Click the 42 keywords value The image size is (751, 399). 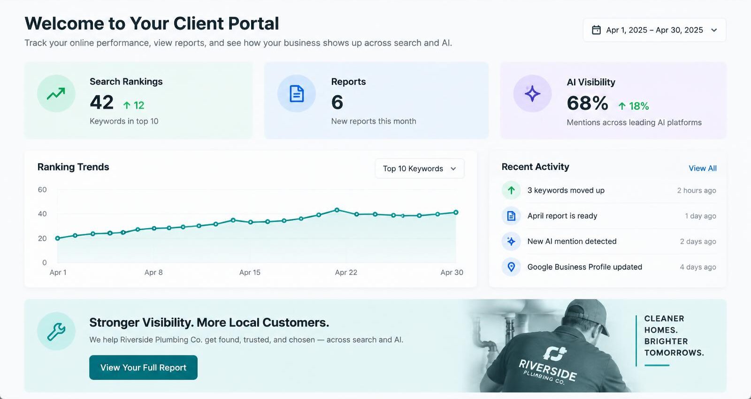(102, 102)
